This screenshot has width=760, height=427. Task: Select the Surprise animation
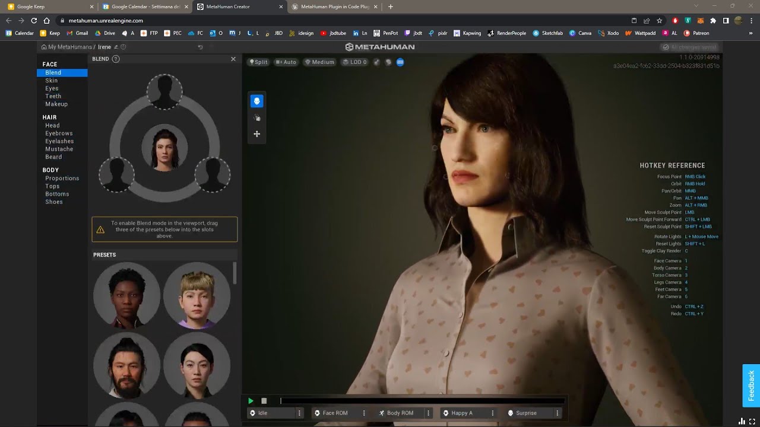[x=528, y=413]
